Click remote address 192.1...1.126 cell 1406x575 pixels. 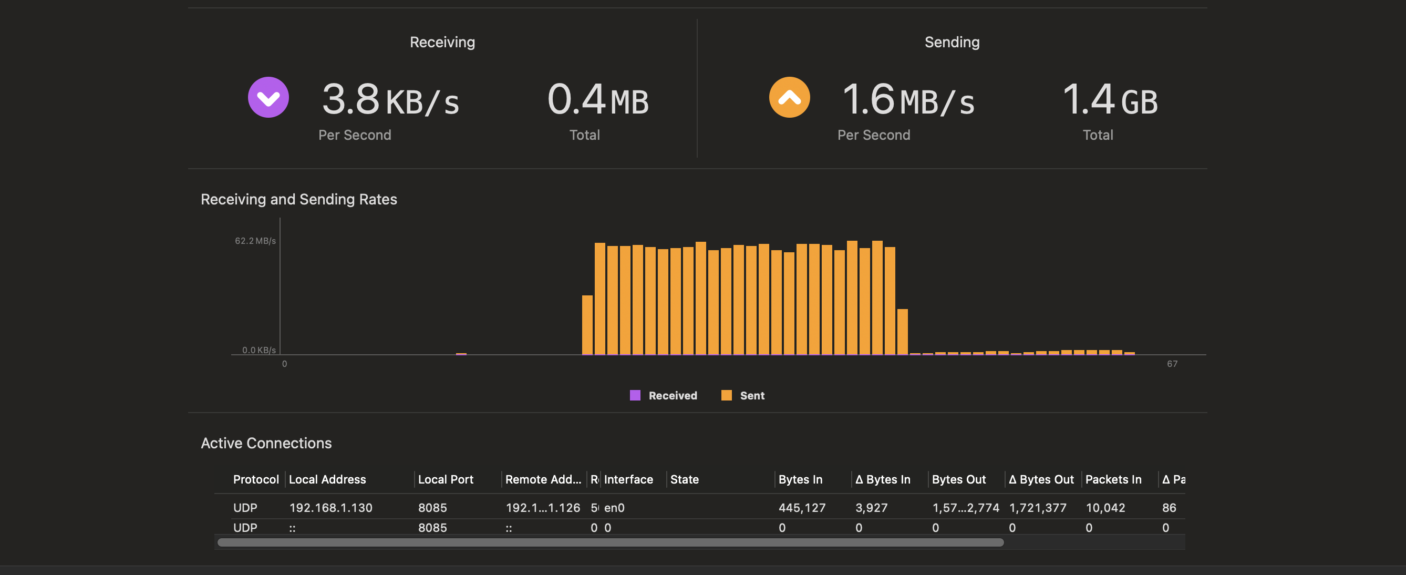tap(543, 508)
